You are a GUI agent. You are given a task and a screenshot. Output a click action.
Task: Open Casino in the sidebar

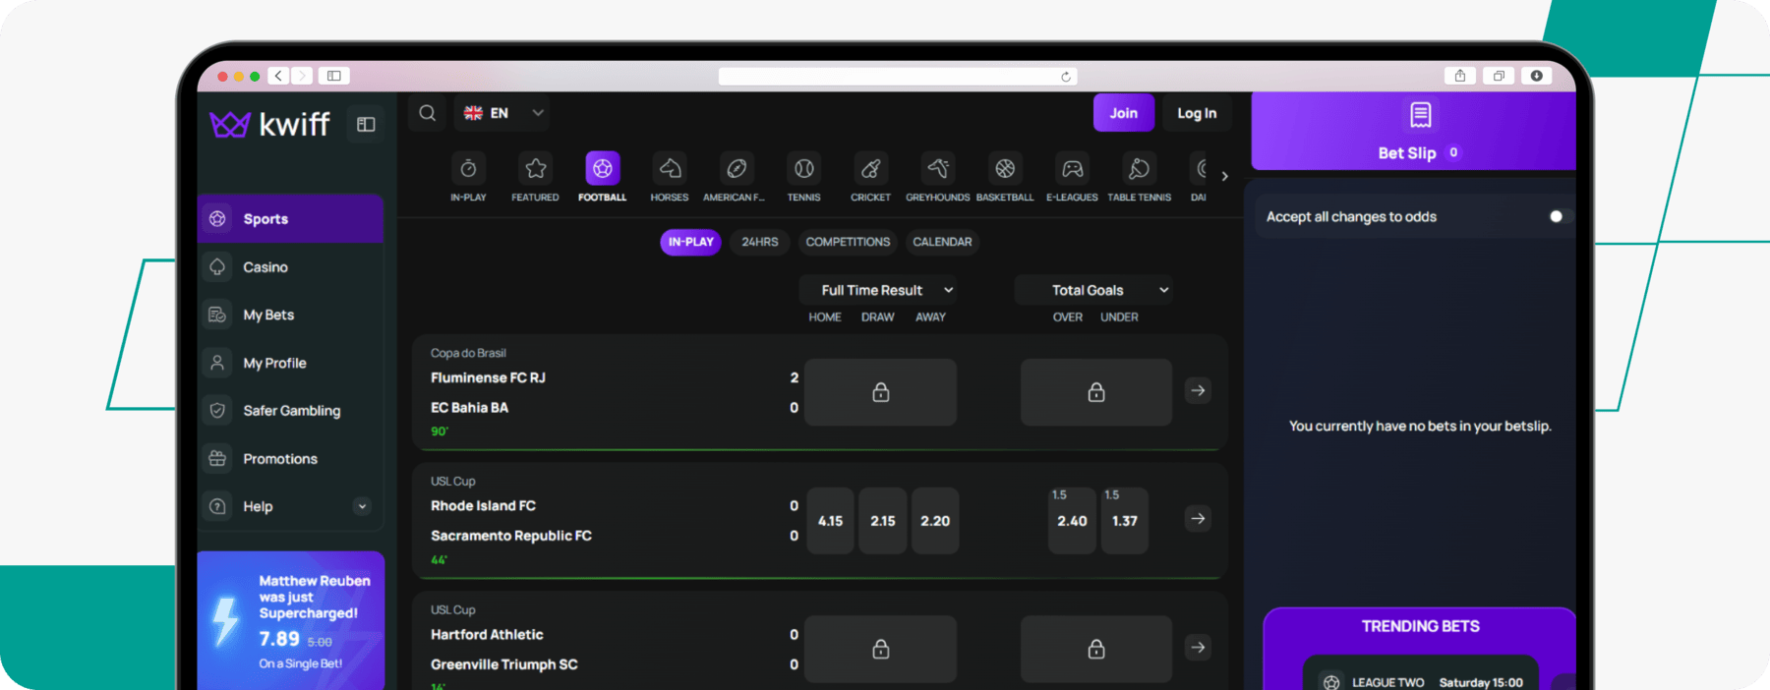pyautogui.click(x=291, y=266)
